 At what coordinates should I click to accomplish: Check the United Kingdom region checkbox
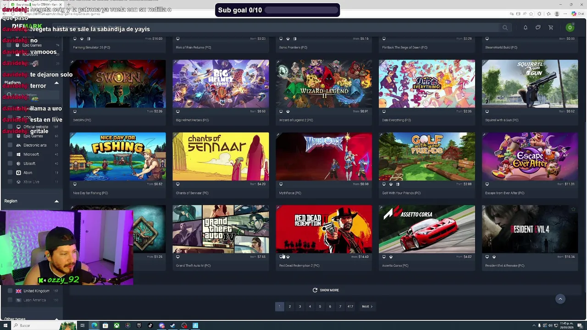tap(11, 291)
